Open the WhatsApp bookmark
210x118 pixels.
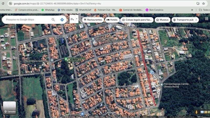pos(48,10)
